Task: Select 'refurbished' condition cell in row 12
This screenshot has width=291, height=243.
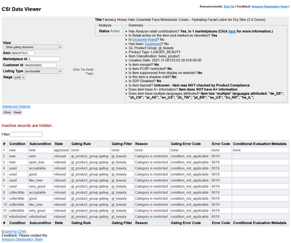Action: 17,217
